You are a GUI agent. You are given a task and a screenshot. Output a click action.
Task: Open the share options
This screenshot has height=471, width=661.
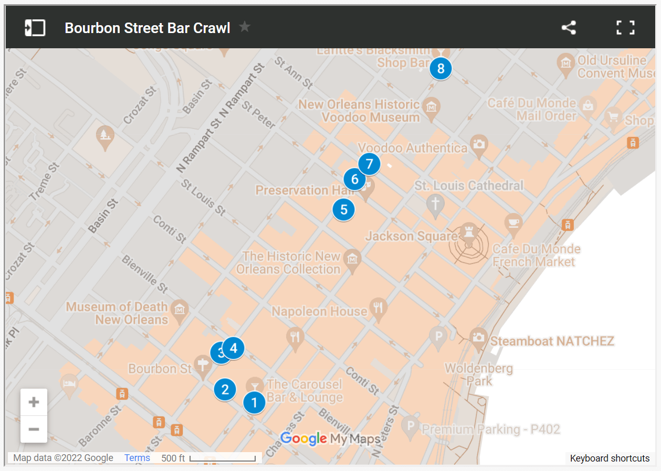tap(569, 27)
